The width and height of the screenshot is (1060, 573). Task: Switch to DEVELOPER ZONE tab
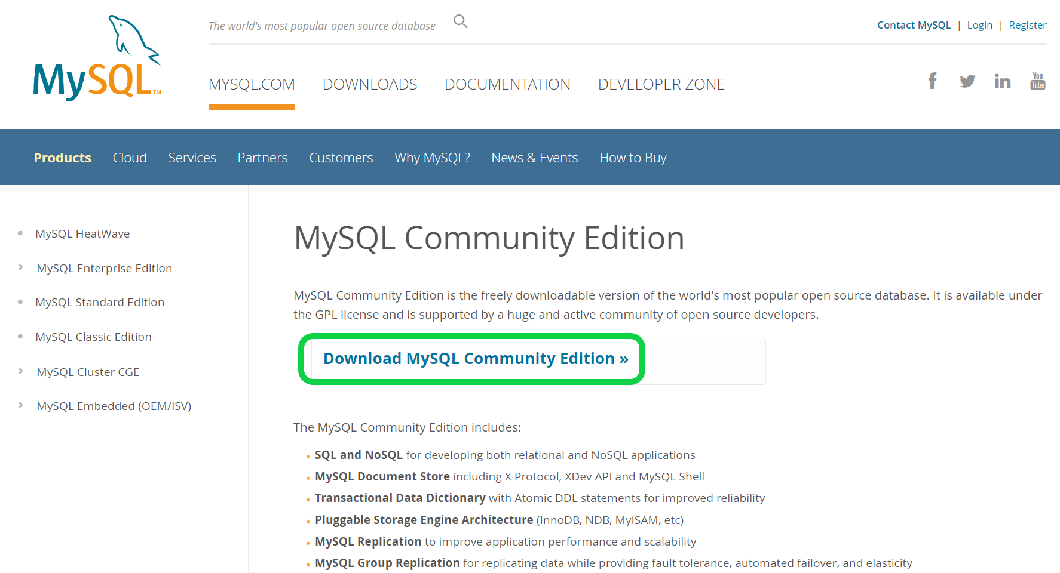click(661, 84)
